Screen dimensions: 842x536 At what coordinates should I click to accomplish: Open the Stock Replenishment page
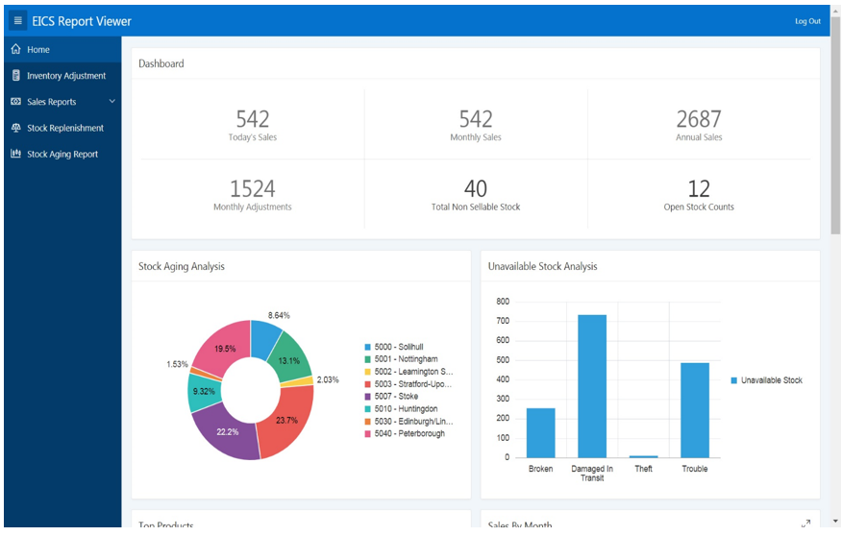pos(65,128)
